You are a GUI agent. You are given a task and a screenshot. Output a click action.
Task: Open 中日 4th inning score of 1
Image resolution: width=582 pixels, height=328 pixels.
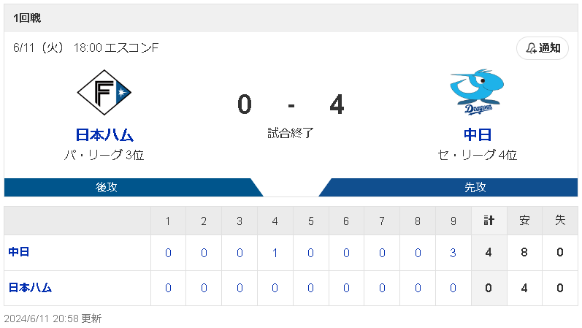point(275,253)
